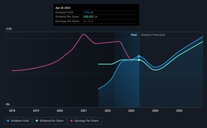This screenshot has width=207, height=128.
Task: Click the No data earnings value in tooltip
Action: pyautogui.click(x=88, y=21)
